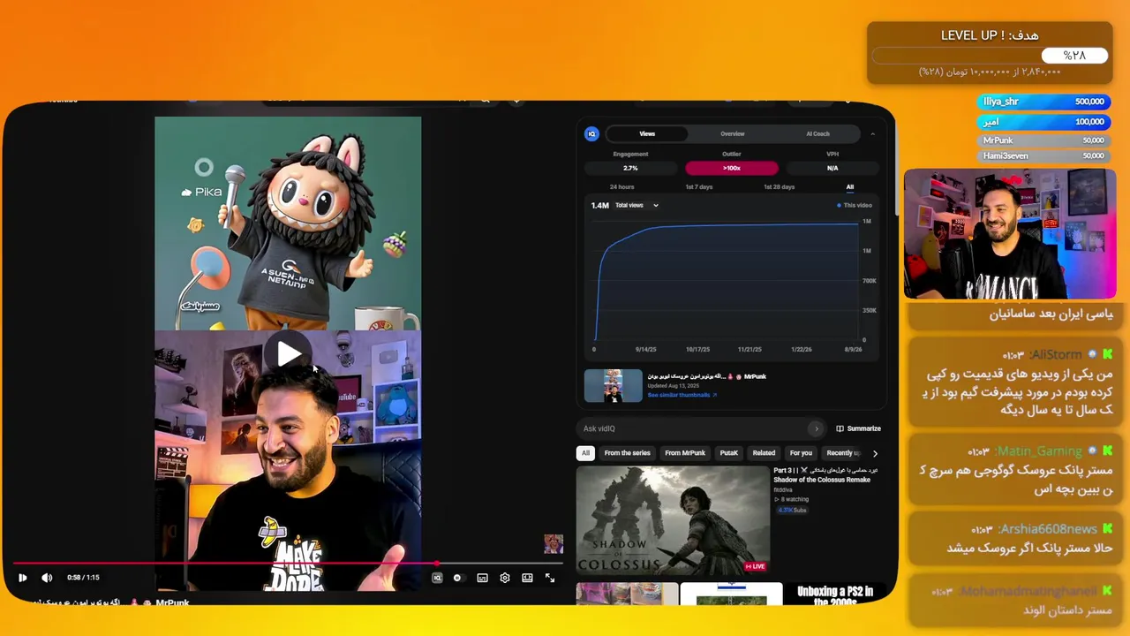Click the green Kick icon beside Arshia6608news

click(1107, 529)
